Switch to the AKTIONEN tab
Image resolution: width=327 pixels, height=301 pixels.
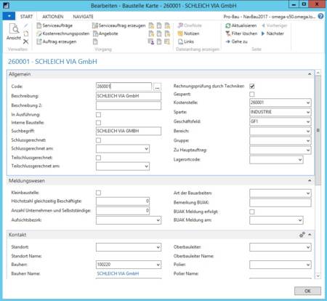pyautogui.click(x=53, y=17)
